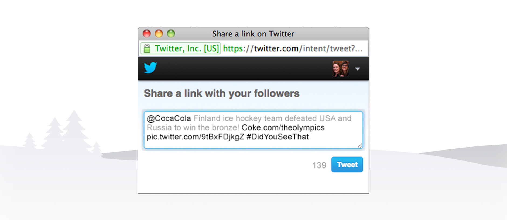Click the Twitter bird logo
Image resolution: width=507 pixels, height=220 pixels.
point(150,68)
